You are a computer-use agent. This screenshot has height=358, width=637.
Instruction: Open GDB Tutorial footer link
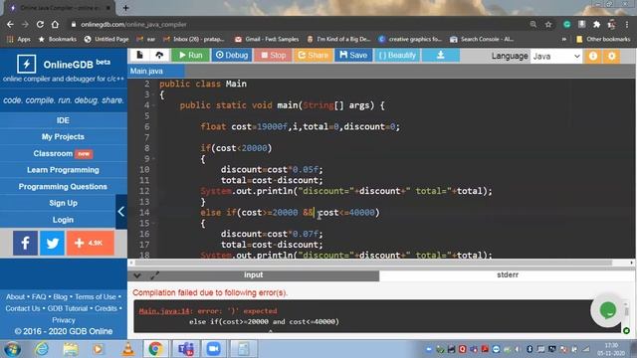pyautogui.click(x=68, y=308)
